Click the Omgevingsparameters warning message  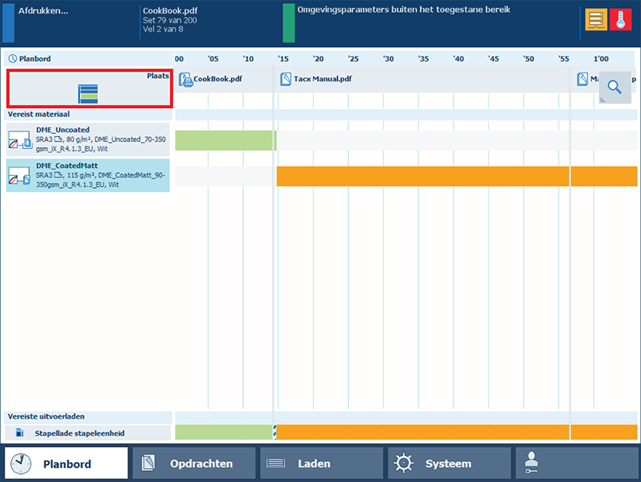(x=403, y=10)
